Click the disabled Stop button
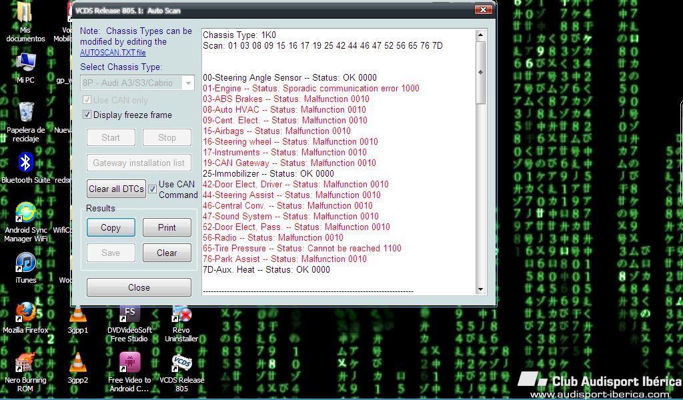This screenshot has width=683, height=400. pyautogui.click(x=167, y=137)
